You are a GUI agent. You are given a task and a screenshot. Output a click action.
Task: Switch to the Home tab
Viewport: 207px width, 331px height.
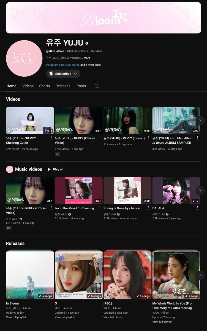click(12, 86)
